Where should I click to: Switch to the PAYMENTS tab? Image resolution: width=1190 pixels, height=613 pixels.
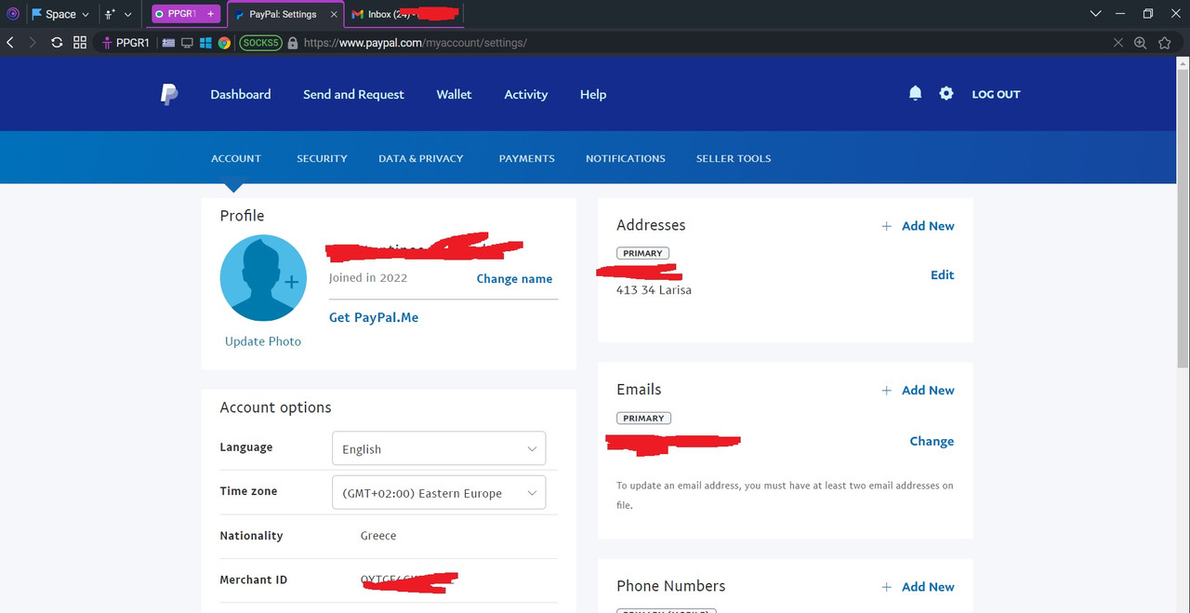point(526,158)
